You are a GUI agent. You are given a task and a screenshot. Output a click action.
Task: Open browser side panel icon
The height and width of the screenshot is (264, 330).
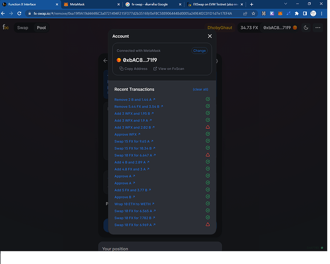[x=305, y=14]
